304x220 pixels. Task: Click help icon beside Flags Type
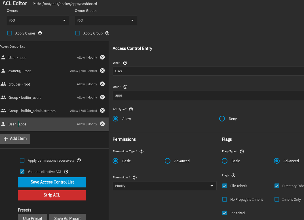[242, 151]
